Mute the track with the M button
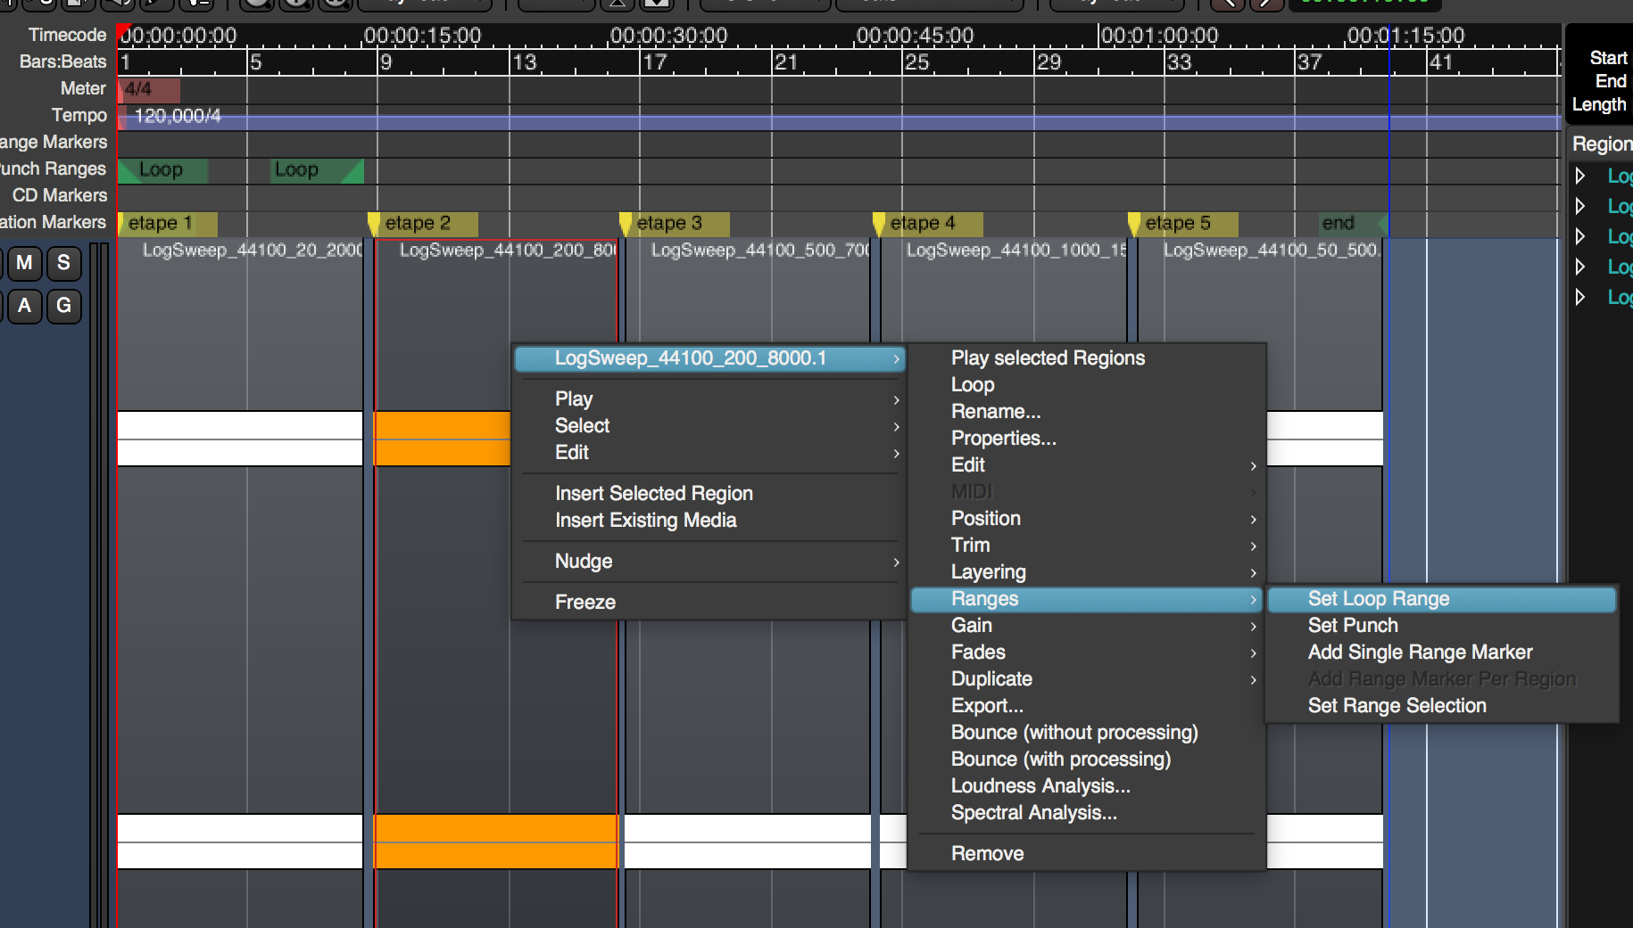The width and height of the screenshot is (1633, 928). [x=24, y=263]
